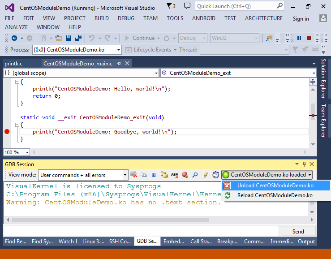331x259 pixels.
Task: Open the Team Explorer side tab
Action: pos(323,121)
